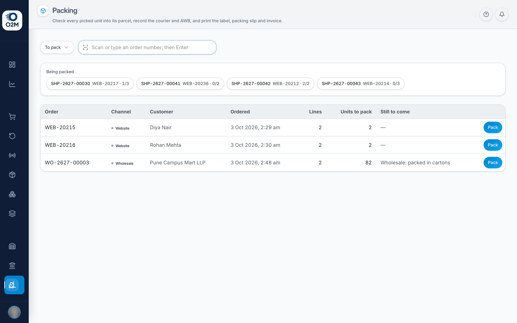517x323 pixels.
Task: Click the Order column header
Action: pyautogui.click(x=52, y=112)
